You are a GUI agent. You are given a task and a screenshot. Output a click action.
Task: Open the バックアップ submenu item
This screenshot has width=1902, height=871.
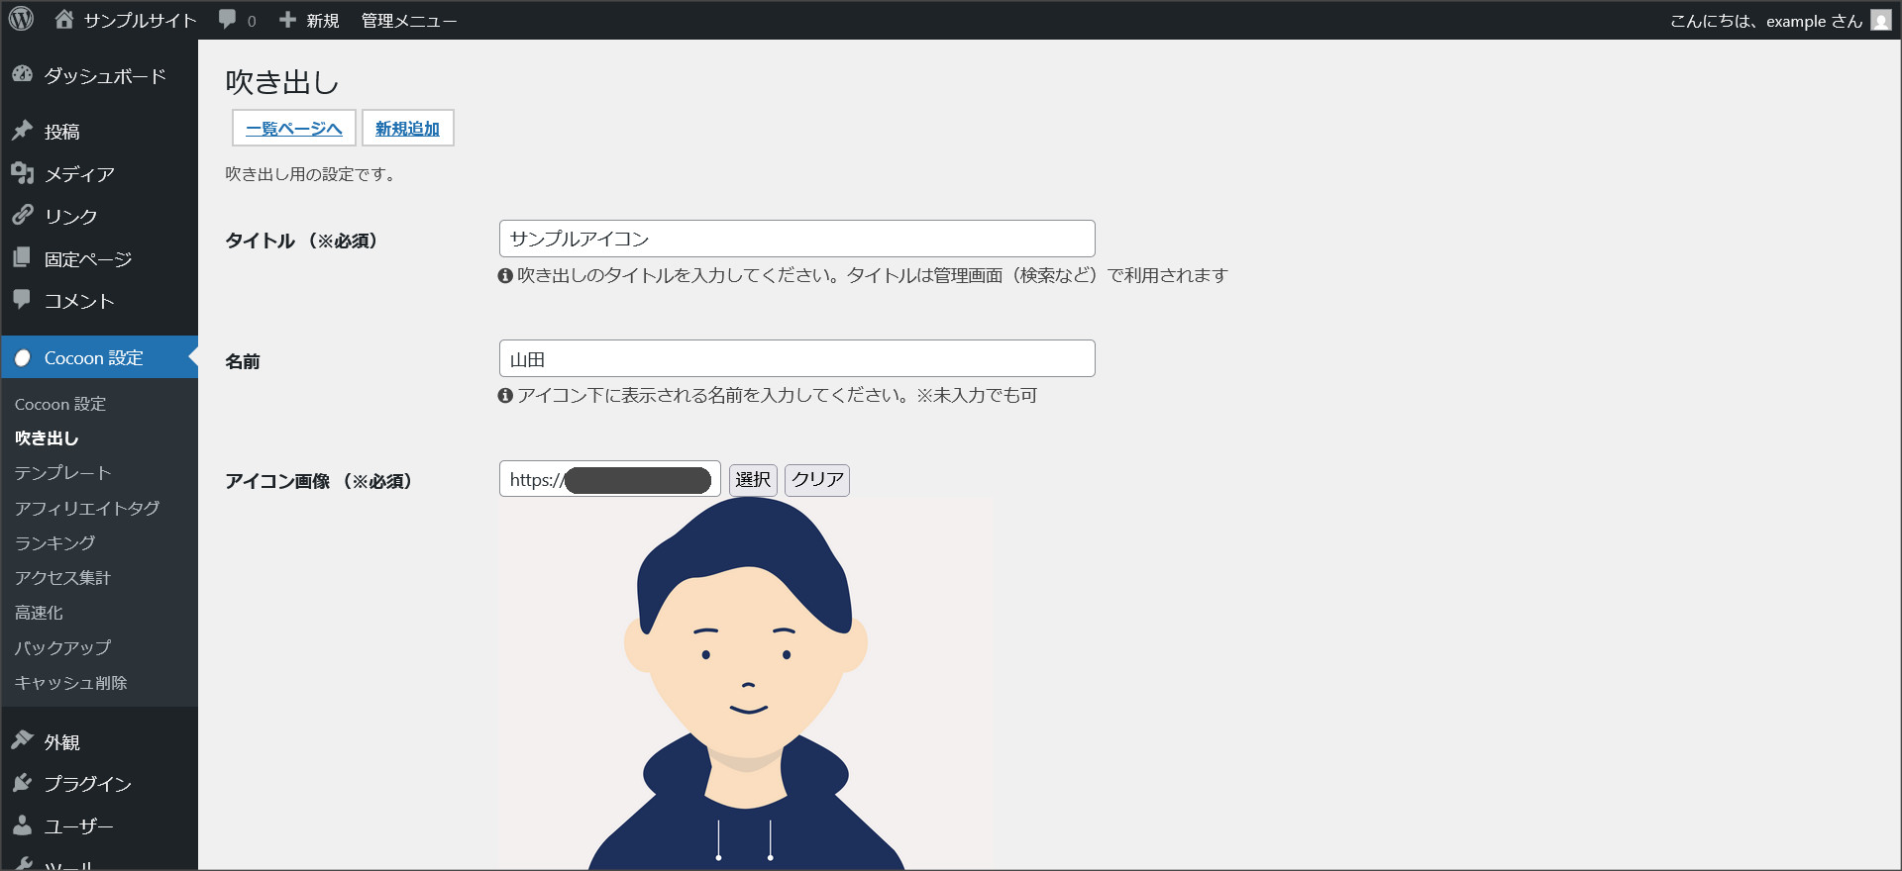pyautogui.click(x=62, y=647)
